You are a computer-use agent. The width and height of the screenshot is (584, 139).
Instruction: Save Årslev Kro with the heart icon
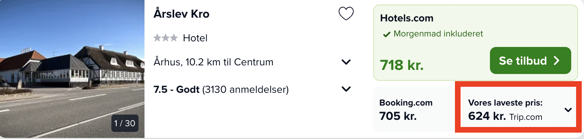[346, 14]
